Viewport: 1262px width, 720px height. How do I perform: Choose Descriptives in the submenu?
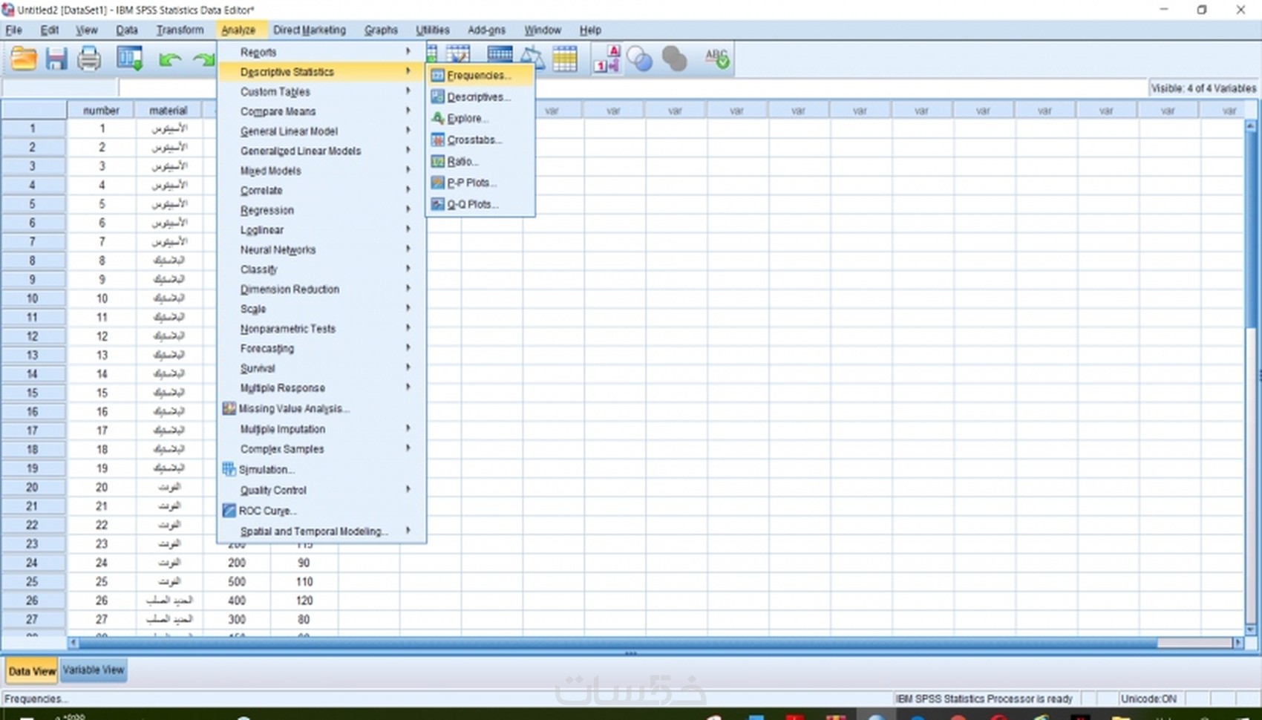tap(480, 97)
